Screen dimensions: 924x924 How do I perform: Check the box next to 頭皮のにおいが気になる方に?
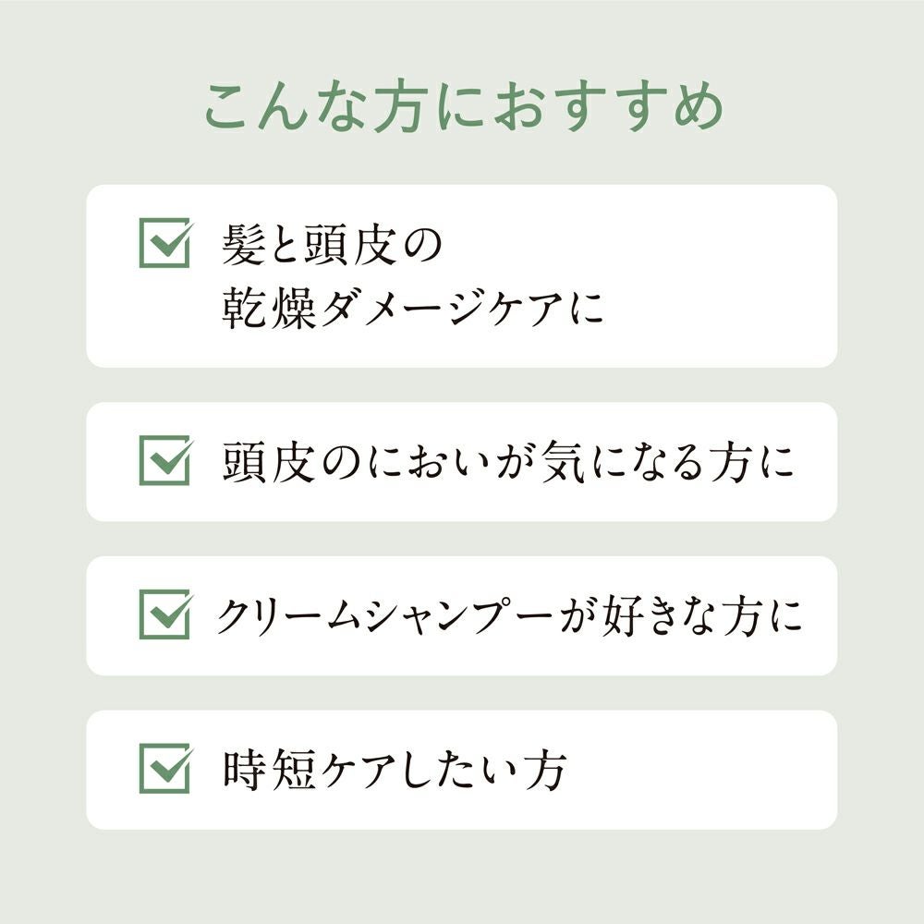click(164, 460)
